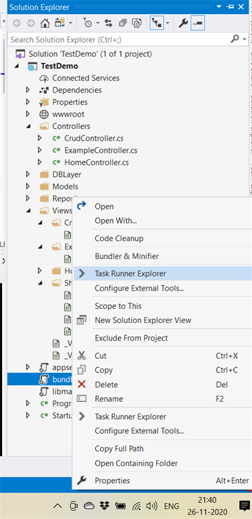
Task: Click the Collapse All icon
Action: coord(123,23)
